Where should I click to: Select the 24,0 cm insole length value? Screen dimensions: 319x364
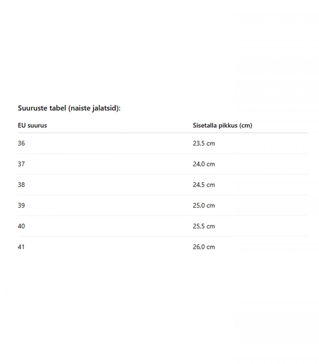(204, 164)
